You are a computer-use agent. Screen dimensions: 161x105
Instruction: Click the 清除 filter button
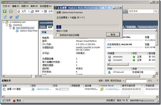point(150,81)
